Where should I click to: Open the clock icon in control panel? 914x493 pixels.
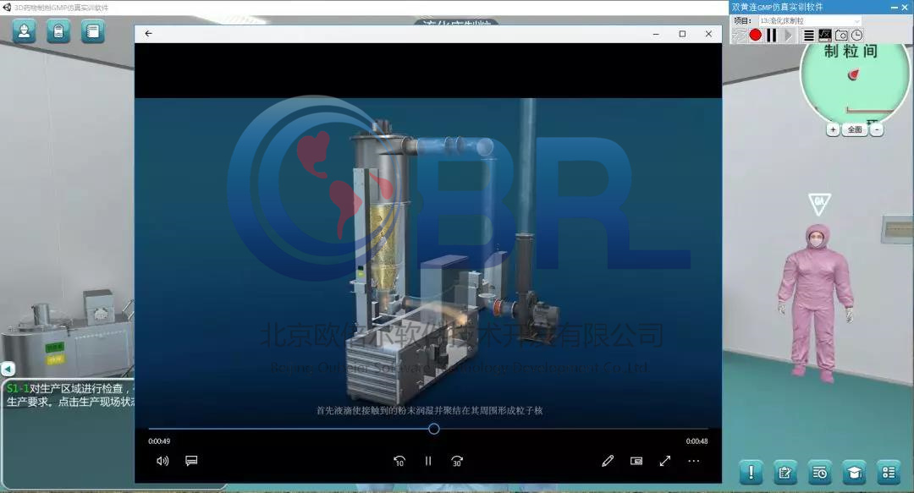point(856,35)
